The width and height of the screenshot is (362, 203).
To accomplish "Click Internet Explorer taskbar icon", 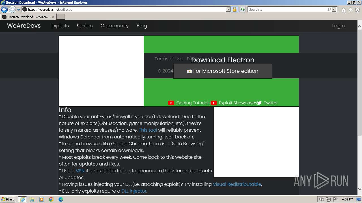I will pos(22,199).
